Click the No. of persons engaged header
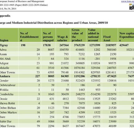The height and width of the screenshot is (128, 134). tap(48, 37)
